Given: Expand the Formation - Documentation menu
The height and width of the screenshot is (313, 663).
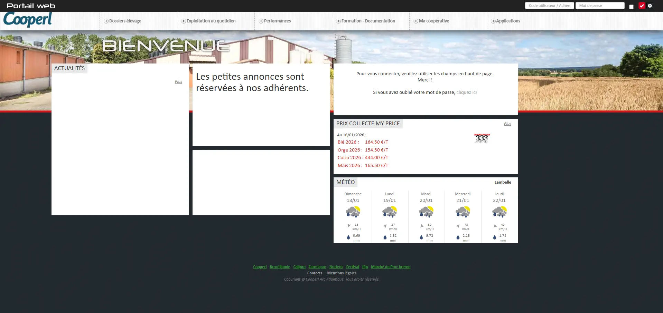Looking at the screenshot, I should coord(368,21).
